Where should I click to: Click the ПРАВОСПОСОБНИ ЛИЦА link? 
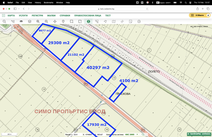tap(87, 16)
